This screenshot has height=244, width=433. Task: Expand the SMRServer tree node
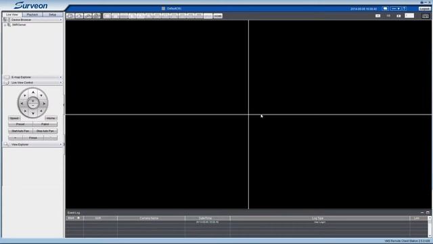click(5, 25)
